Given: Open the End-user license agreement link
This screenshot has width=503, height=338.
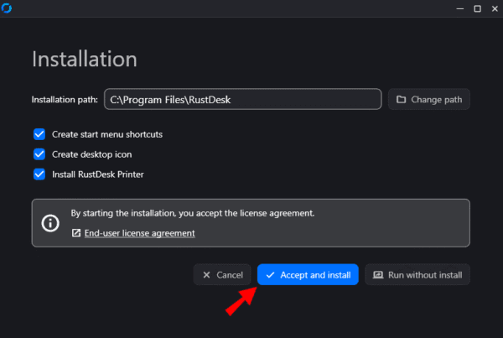Looking at the screenshot, I should [139, 233].
